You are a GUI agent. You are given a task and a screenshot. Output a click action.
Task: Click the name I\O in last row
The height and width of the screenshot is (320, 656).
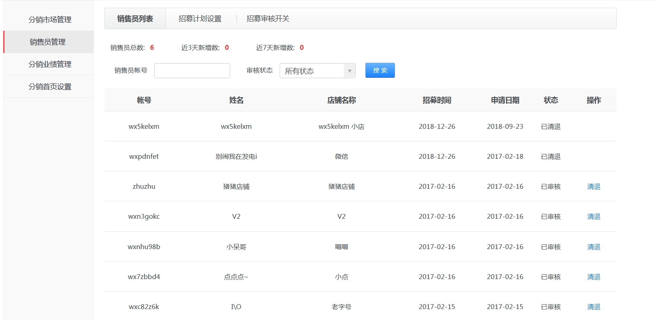pos(236,307)
